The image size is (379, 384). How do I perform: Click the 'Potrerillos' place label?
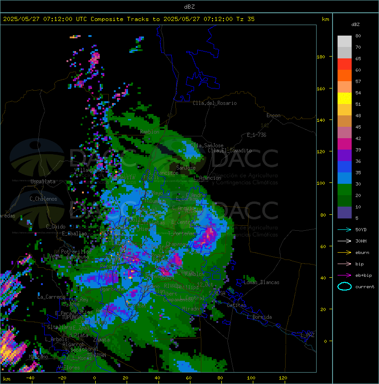tap(76, 252)
